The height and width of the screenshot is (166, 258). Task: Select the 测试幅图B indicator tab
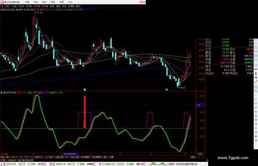97,157
